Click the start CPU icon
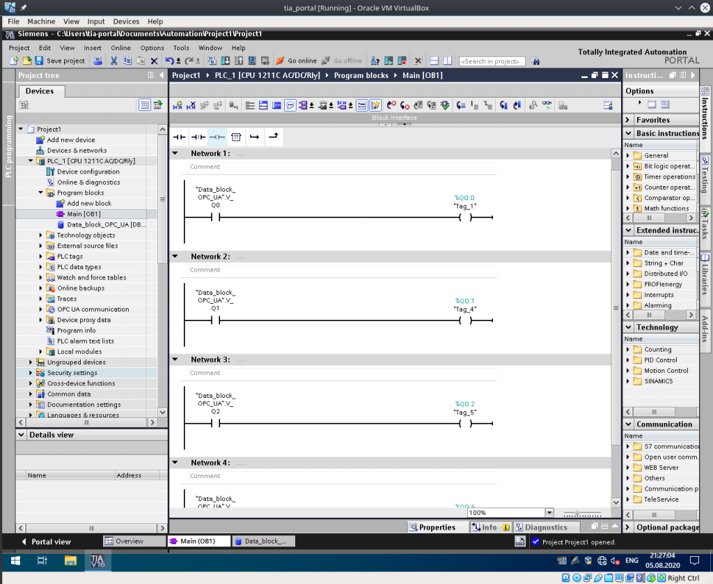The image size is (713, 584). (389, 61)
